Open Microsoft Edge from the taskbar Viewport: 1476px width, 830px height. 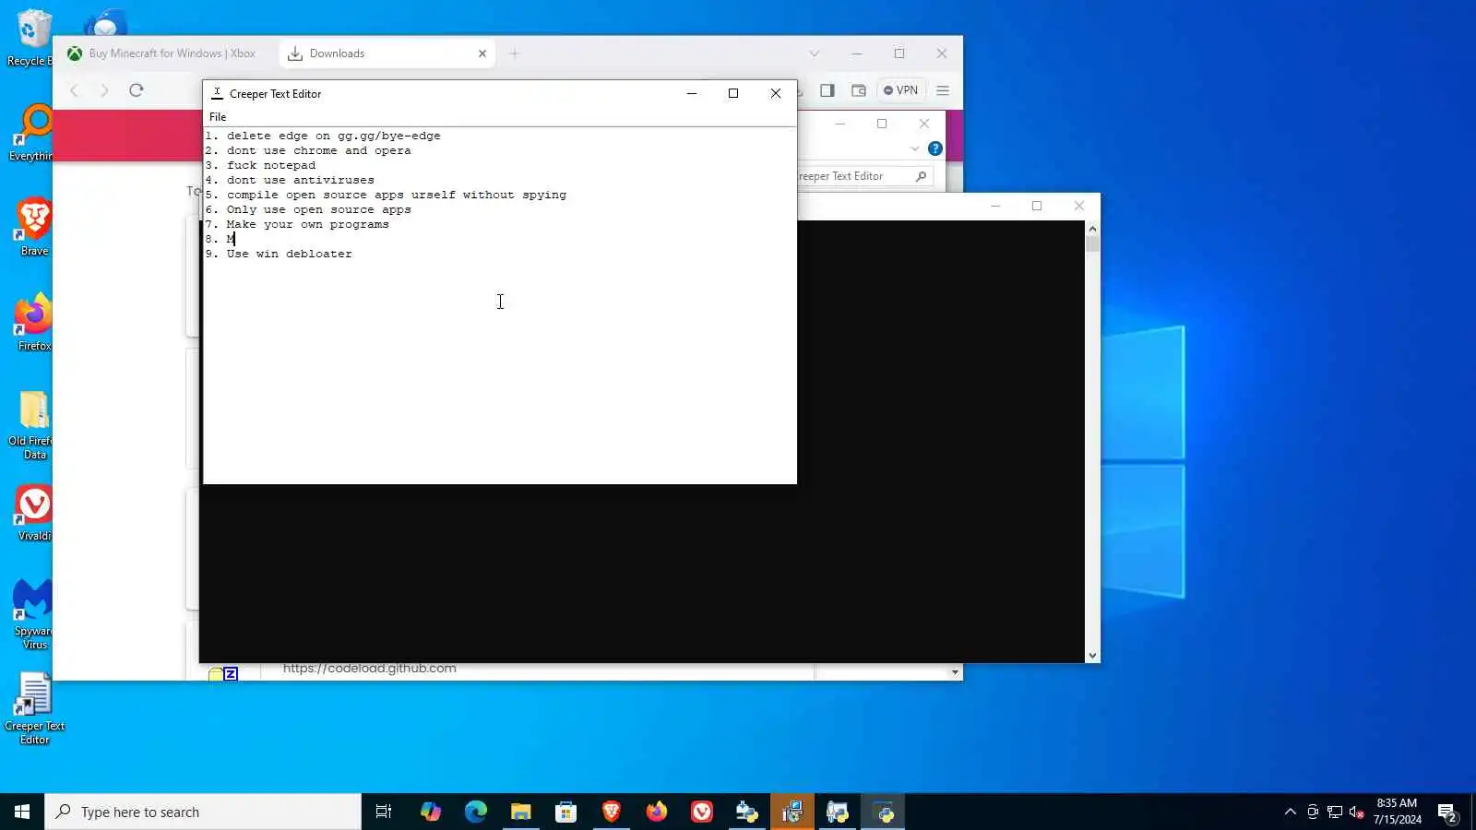(475, 812)
